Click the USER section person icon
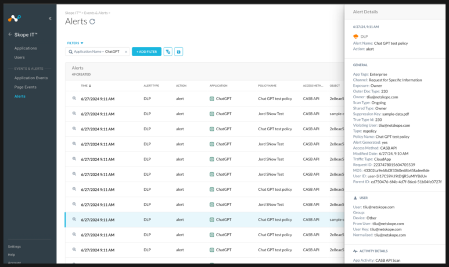The image size is (449, 267). 355,198
